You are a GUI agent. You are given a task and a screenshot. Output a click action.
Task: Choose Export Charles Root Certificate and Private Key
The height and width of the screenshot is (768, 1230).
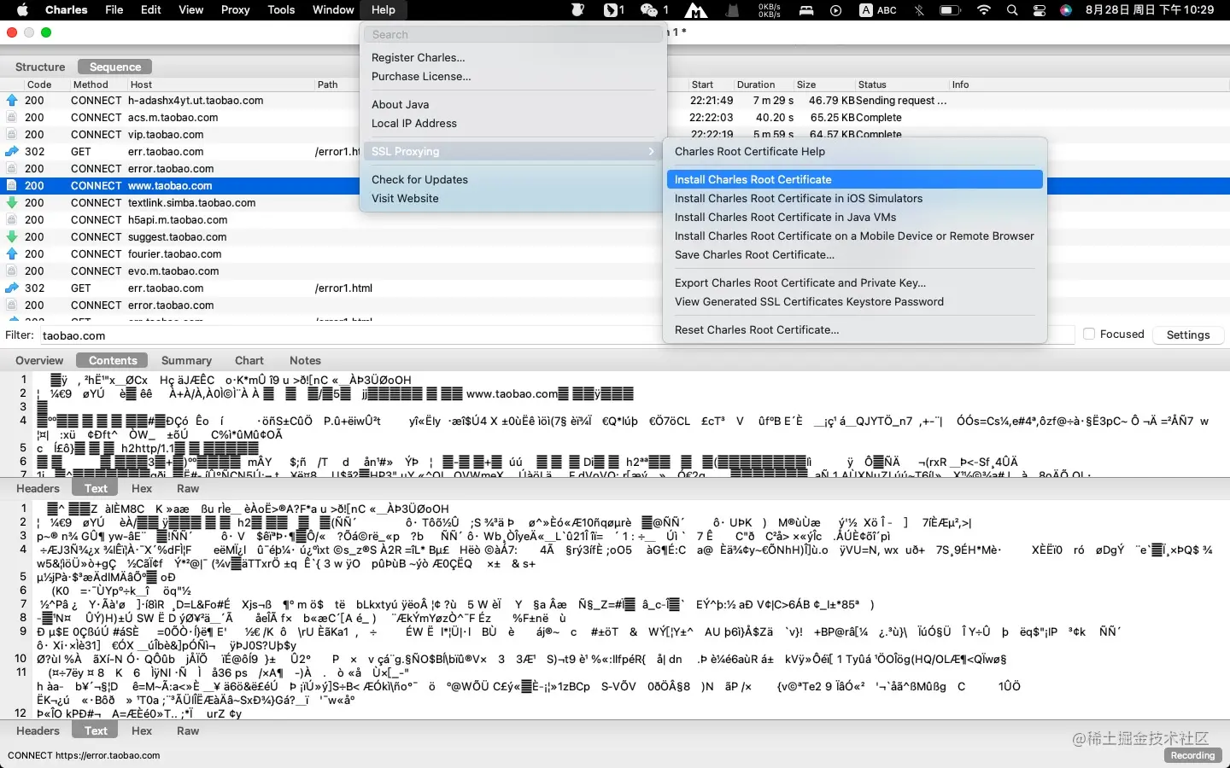click(854, 282)
